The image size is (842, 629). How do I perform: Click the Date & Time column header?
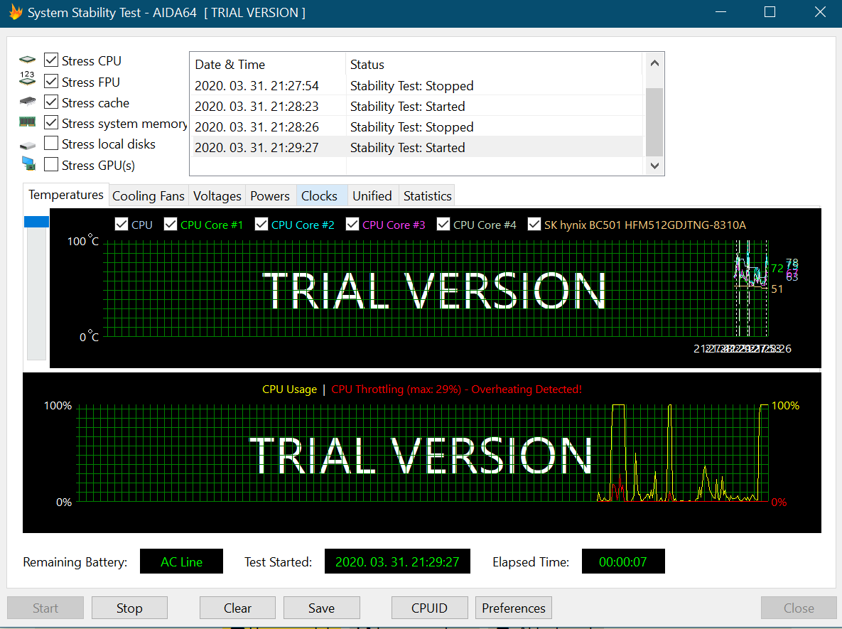(267, 65)
